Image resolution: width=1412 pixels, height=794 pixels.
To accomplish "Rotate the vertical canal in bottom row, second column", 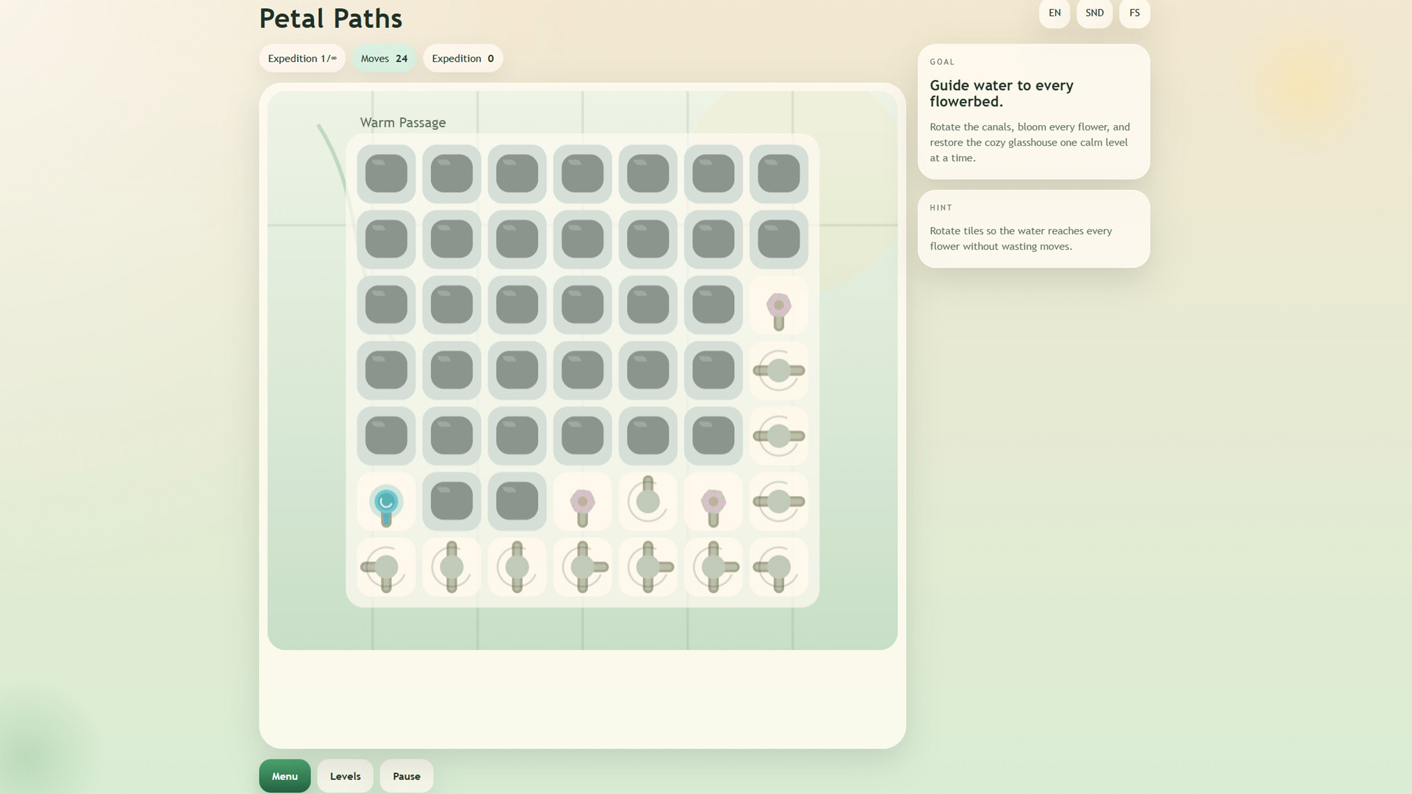I will [452, 567].
